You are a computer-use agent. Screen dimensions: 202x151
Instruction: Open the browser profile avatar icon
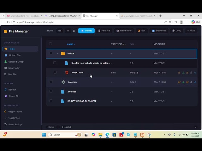[x=181, y=22]
